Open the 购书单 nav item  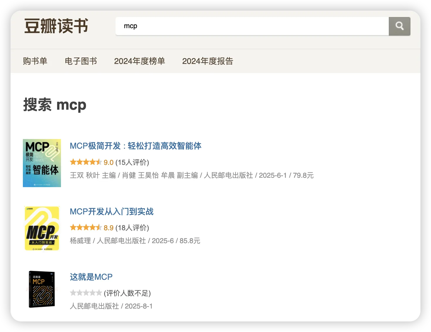coord(35,61)
